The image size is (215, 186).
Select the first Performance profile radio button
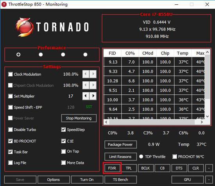18,54
